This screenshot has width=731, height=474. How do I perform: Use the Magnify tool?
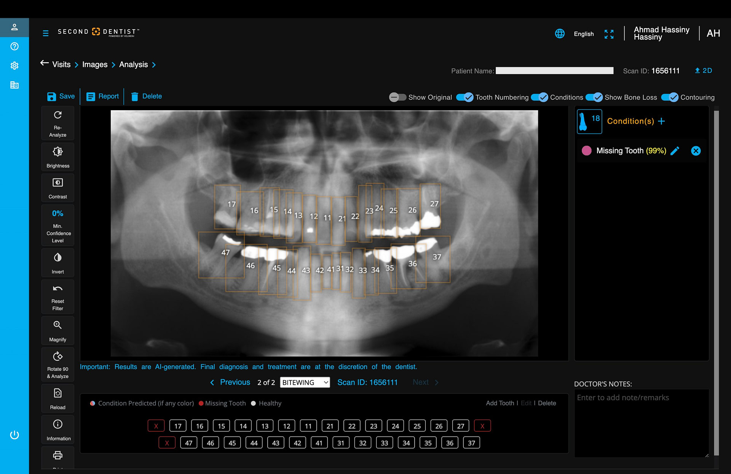click(57, 330)
